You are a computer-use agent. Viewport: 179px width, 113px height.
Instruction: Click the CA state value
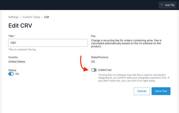pyautogui.click(x=93, y=62)
